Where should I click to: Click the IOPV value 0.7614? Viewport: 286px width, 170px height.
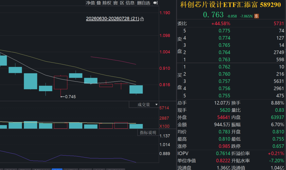tap(223, 154)
